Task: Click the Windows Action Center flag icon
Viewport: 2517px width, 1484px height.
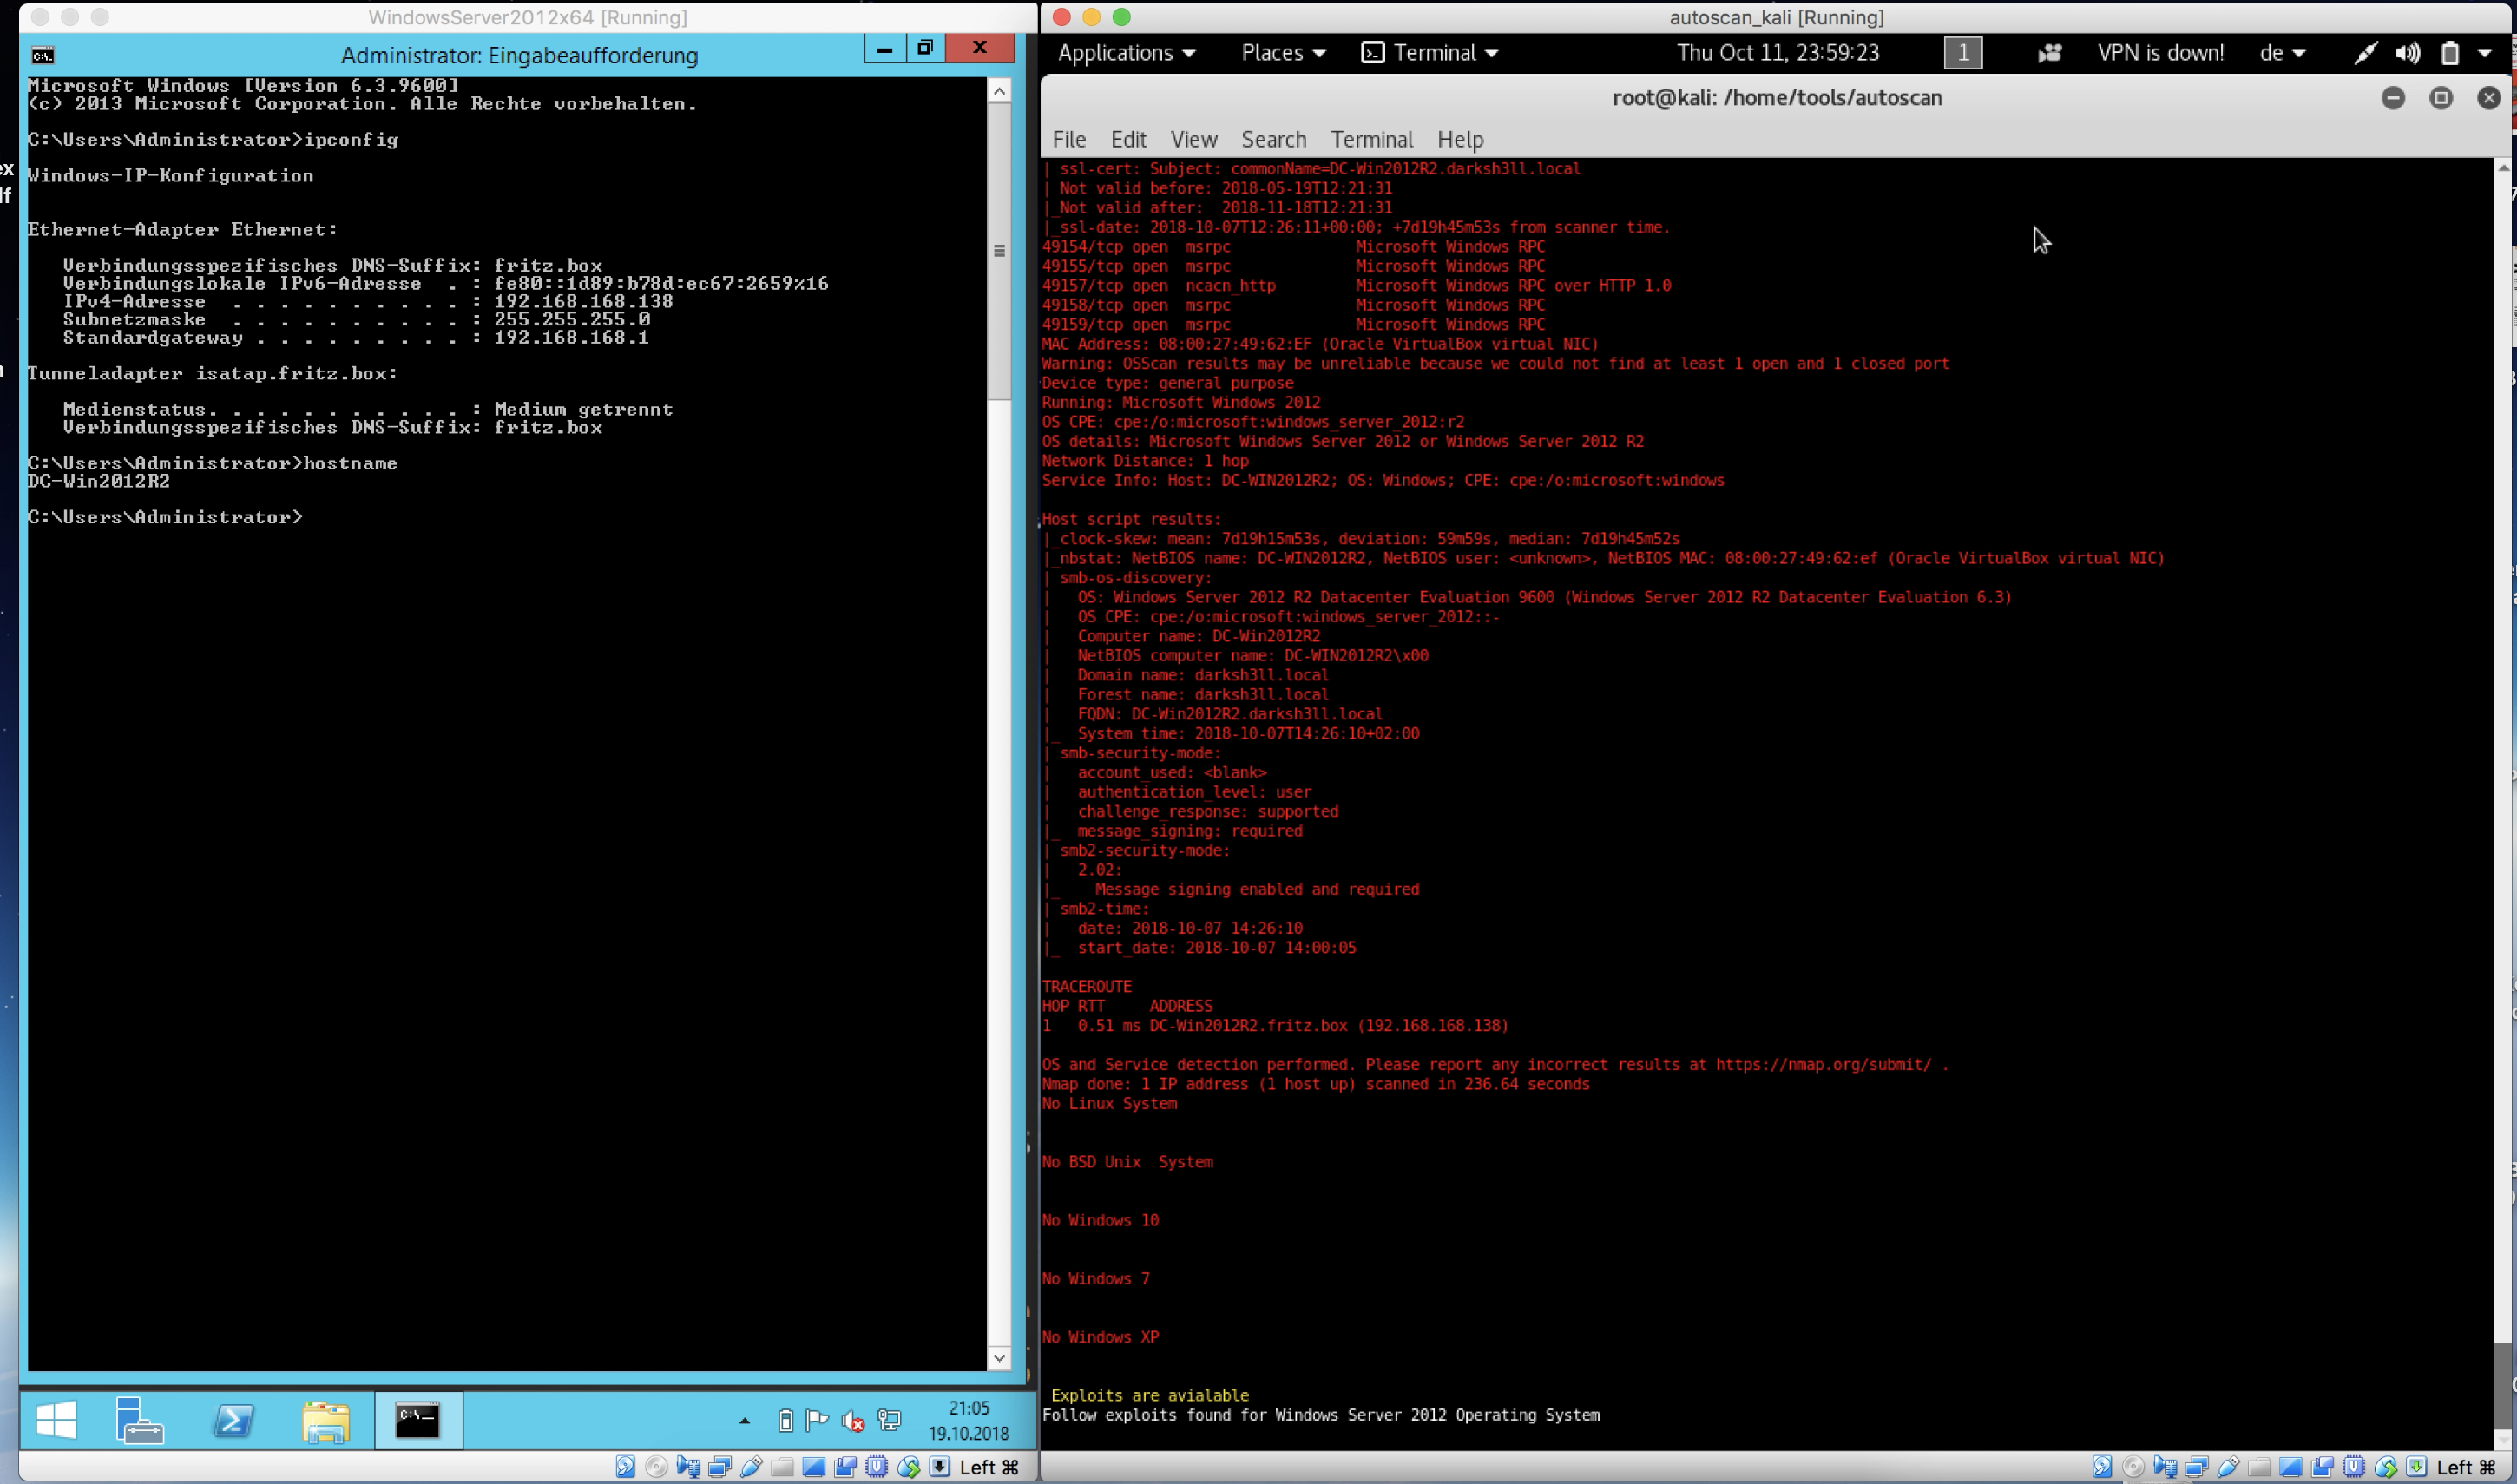Action: (817, 1420)
